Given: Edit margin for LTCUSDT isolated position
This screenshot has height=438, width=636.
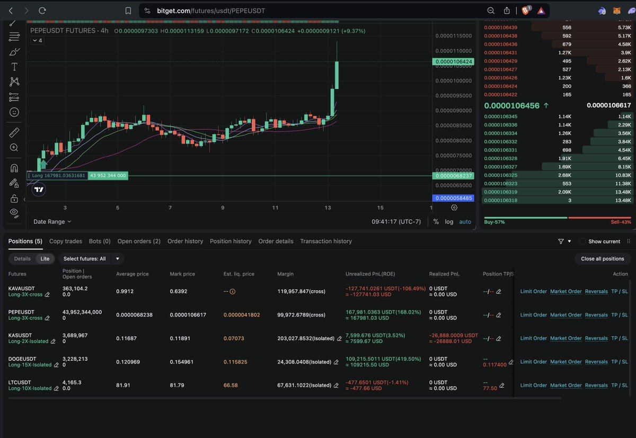Looking at the screenshot, I should click(336, 386).
